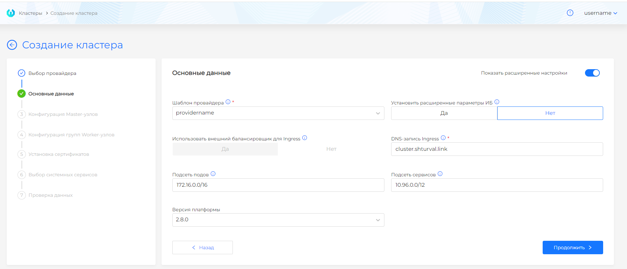
Task: Select Да for расширенные параметры ИБ
Action: tap(444, 113)
